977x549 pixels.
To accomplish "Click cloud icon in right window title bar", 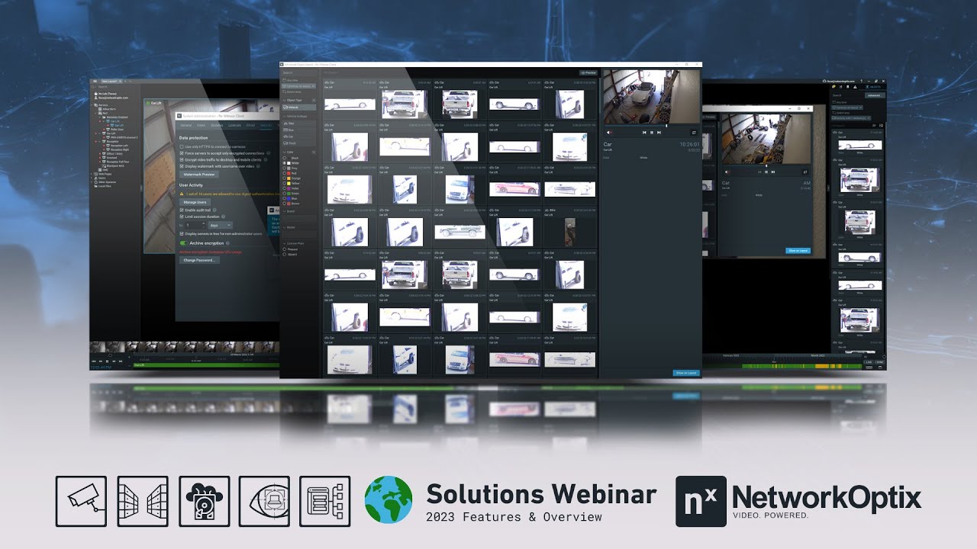I will pyautogui.click(x=824, y=81).
